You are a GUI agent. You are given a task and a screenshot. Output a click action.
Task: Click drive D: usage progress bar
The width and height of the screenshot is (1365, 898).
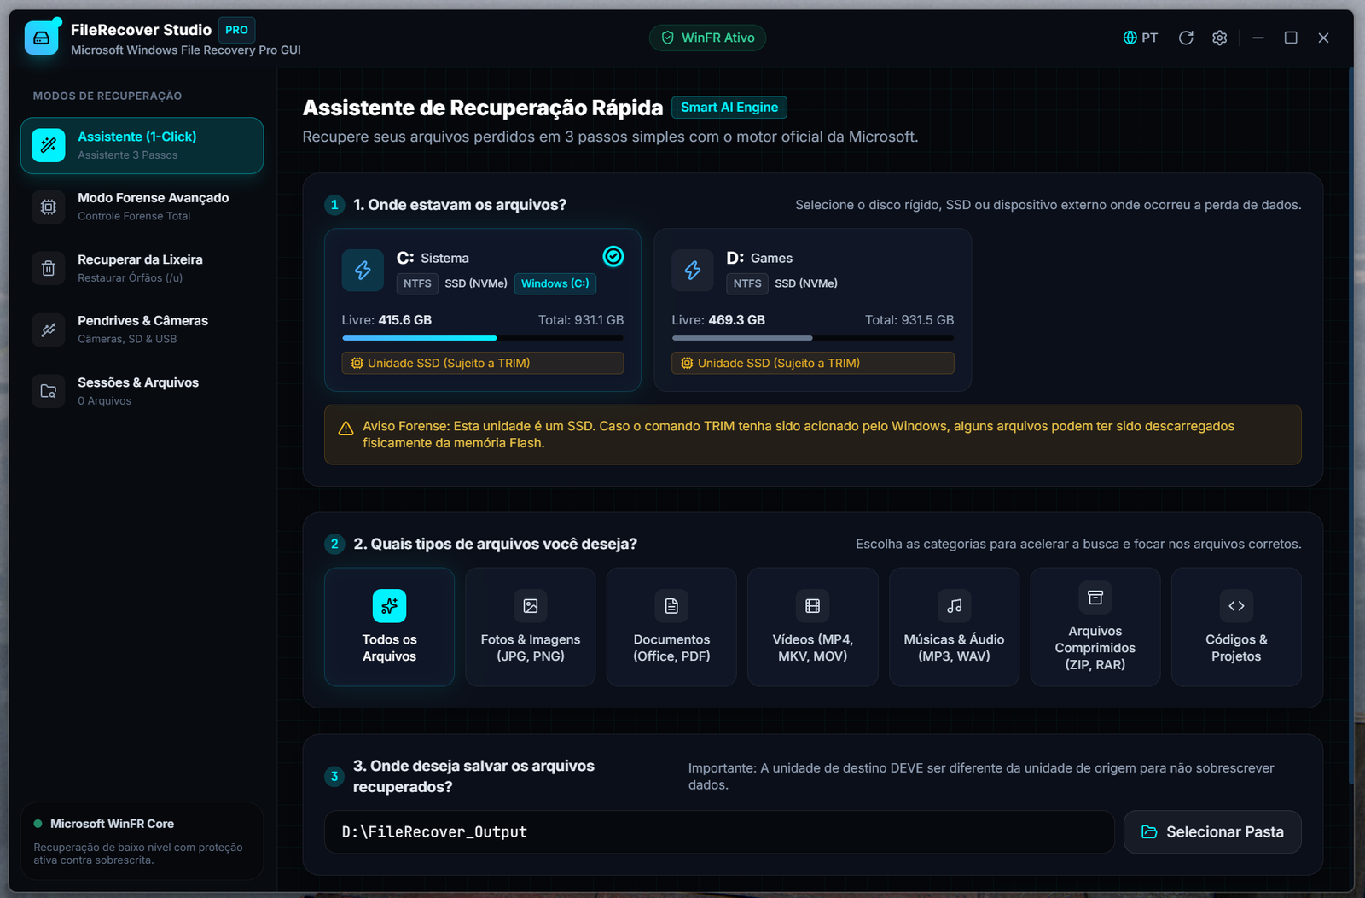coord(813,338)
